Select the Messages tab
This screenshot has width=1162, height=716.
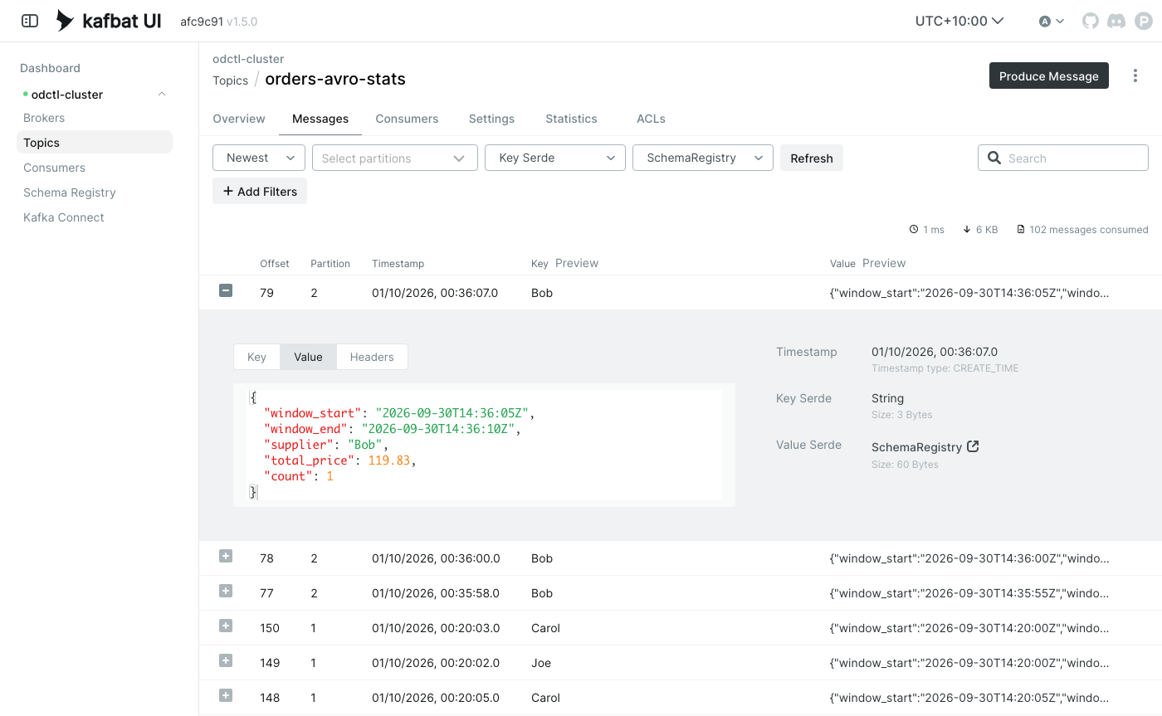tap(320, 119)
